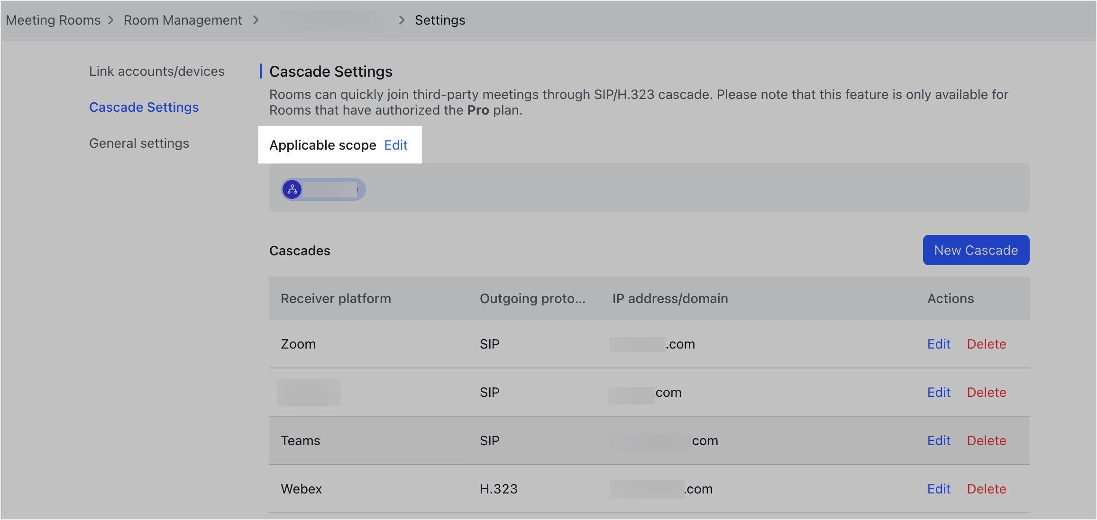This screenshot has width=1097, height=520.
Task: Click the New Cascade button
Action: click(976, 250)
